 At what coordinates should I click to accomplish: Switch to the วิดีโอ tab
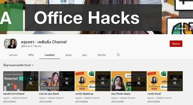[x=31, y=55]
